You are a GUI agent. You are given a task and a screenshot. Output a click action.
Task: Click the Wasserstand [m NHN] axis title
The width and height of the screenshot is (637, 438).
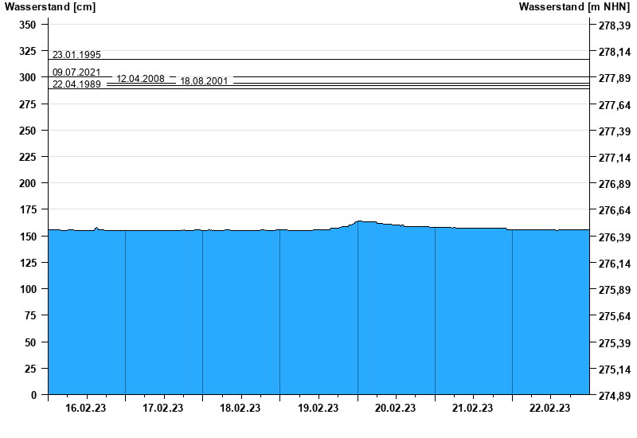point(574,7)
